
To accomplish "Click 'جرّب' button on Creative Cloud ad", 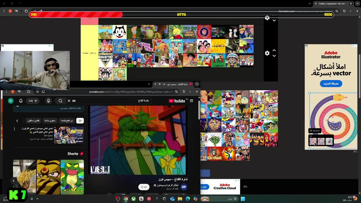I will click(x=204, y=187).
